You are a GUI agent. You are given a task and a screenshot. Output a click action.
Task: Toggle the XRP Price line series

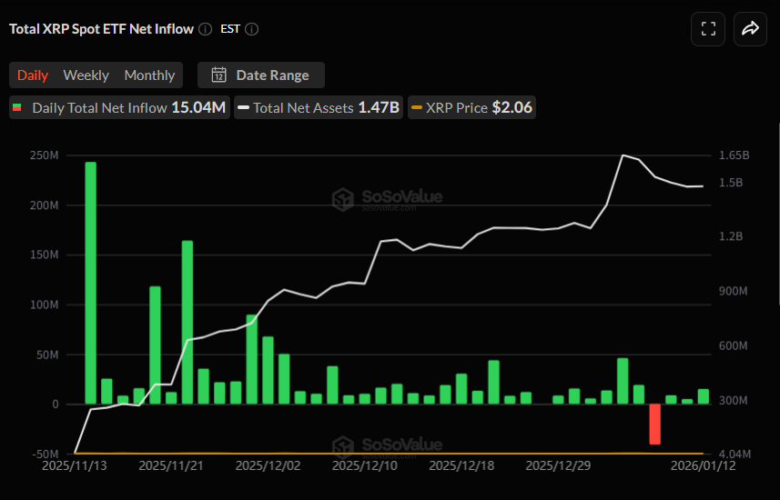[x=471, y=107]
